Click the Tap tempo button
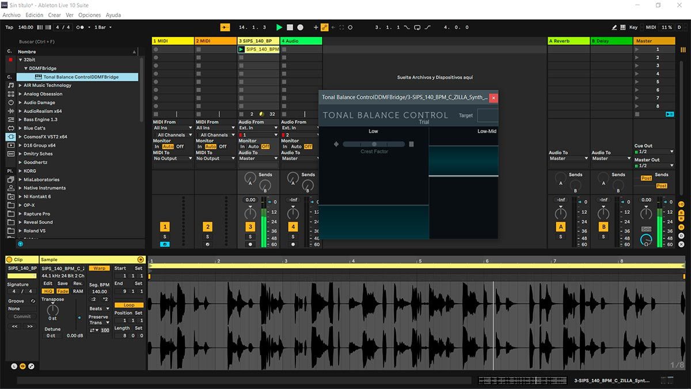The width and height of the screenshot is (691, 389). coord(9,27)
